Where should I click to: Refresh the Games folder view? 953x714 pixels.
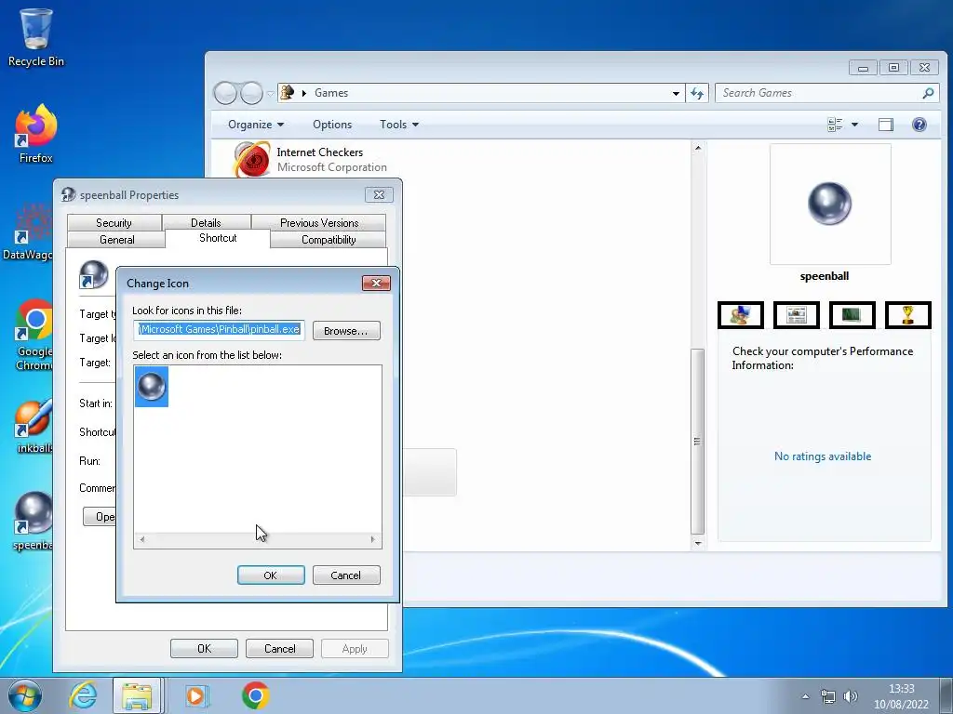click(x=697, y=93)
